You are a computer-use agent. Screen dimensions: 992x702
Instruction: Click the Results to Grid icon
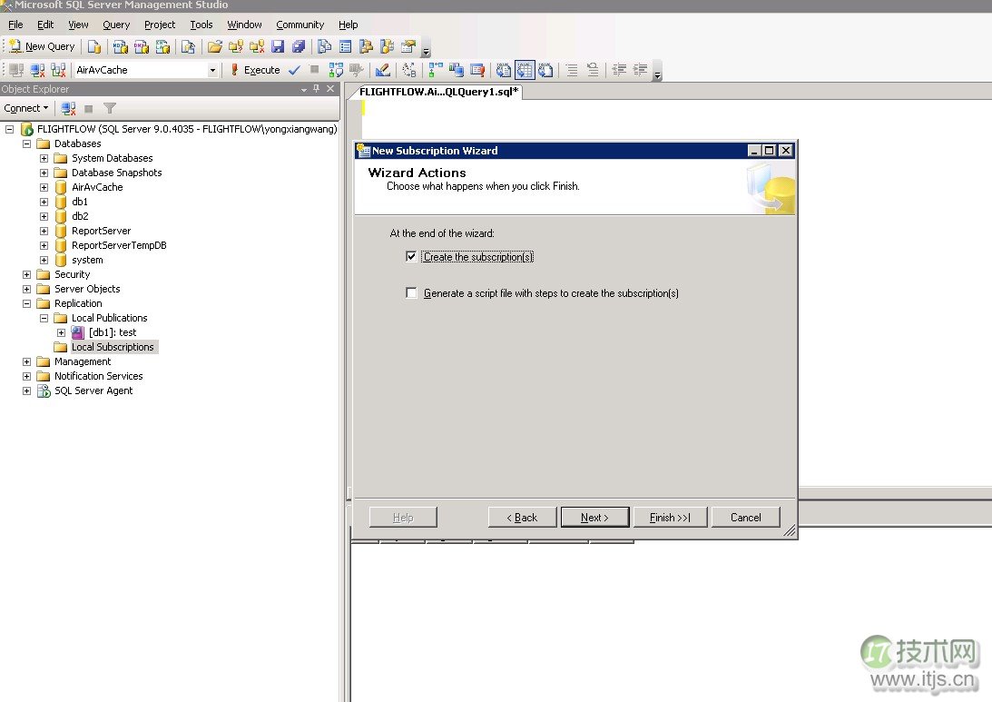coord(525,70)
